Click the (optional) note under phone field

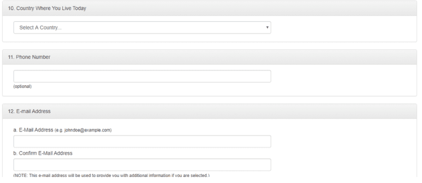[23, 87]
